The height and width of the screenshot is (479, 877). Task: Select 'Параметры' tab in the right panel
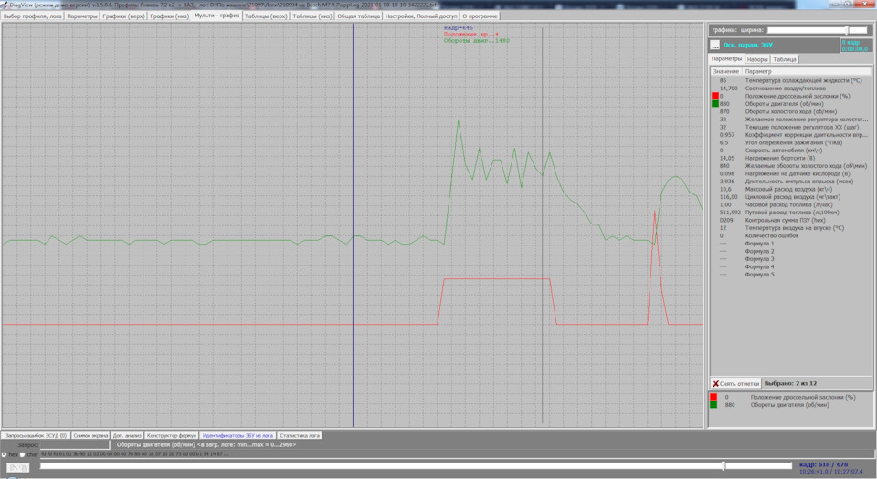click(x=726, y=58)
